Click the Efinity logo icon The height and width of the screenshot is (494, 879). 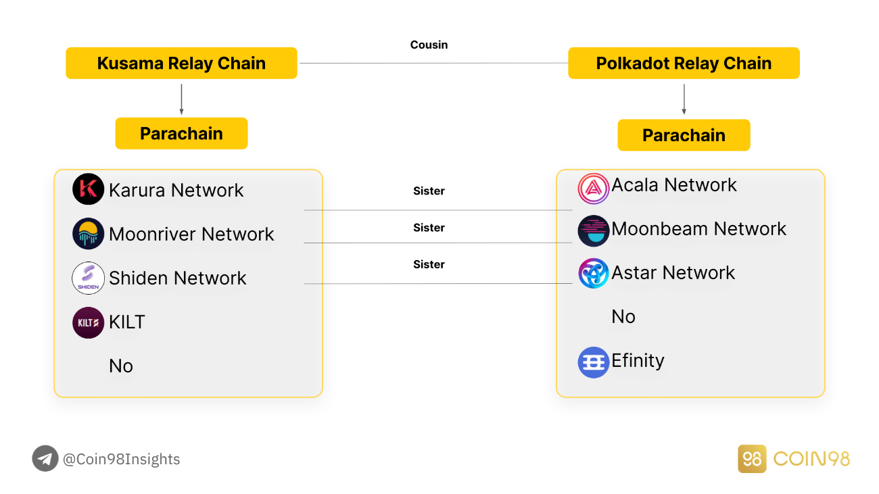594,362
